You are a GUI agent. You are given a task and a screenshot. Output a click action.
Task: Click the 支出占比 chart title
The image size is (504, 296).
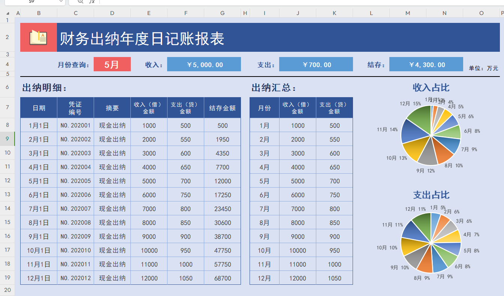431,195
